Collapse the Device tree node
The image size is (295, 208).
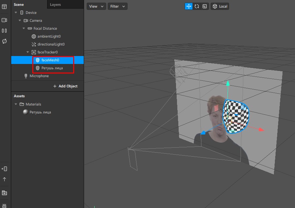[x=16, y=13]
